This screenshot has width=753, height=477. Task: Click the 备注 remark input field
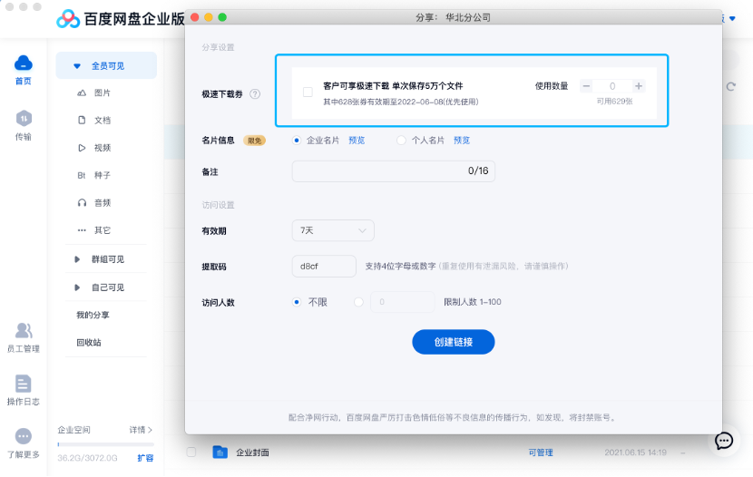pos(394,171)
